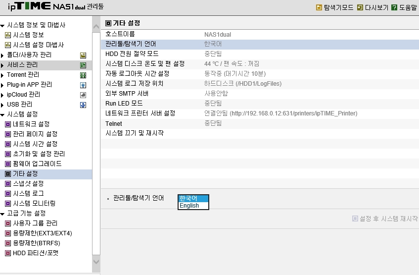This screenshot has width=419, height=275.
Task: Click the Torrent 관리 row icon
Action: (83, 75)
